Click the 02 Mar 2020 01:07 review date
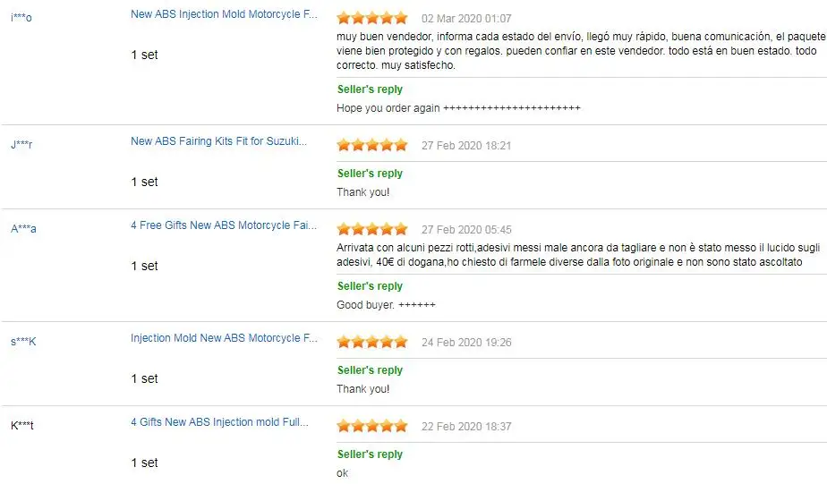Image resolution: width=827 pixels, height=484 pixels. [x=466, y=19]
